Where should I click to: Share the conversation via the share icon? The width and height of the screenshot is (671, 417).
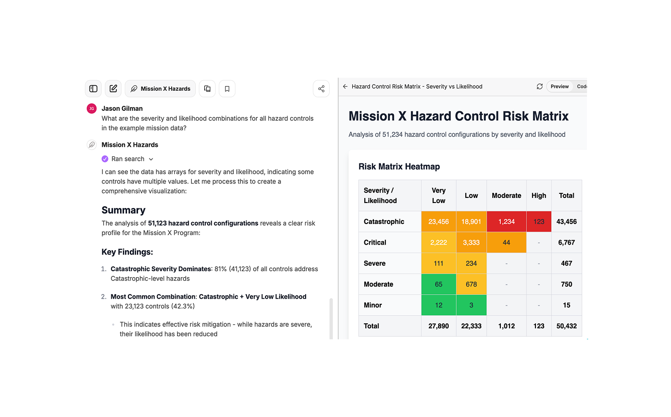click(321, 89)
